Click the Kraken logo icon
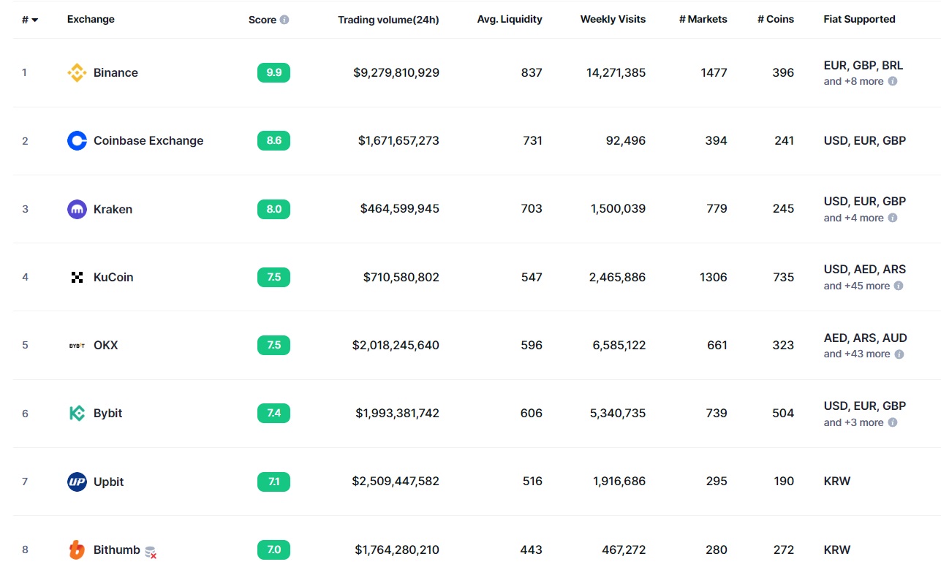Image resolution: width=941 pixels, height=578 pixels. pos(77,209)
